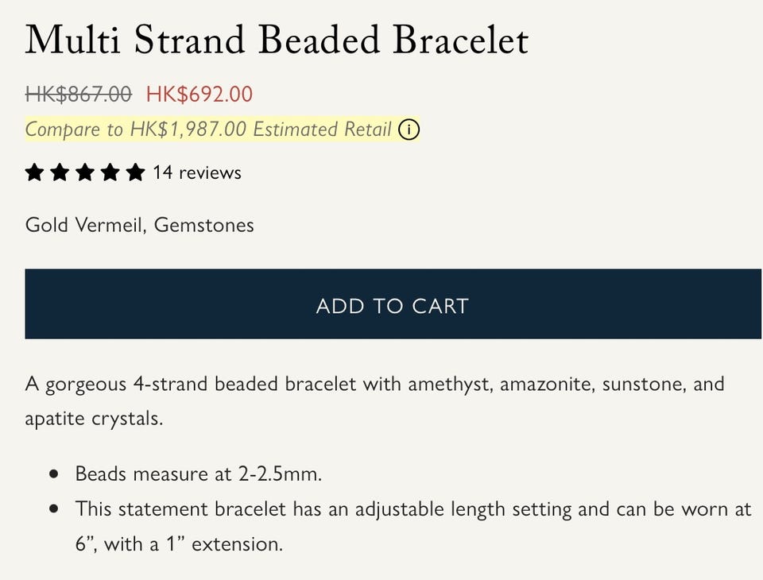Click the first rating star
The width and height of the screenshot is (763, 580).
click(34, 172)
